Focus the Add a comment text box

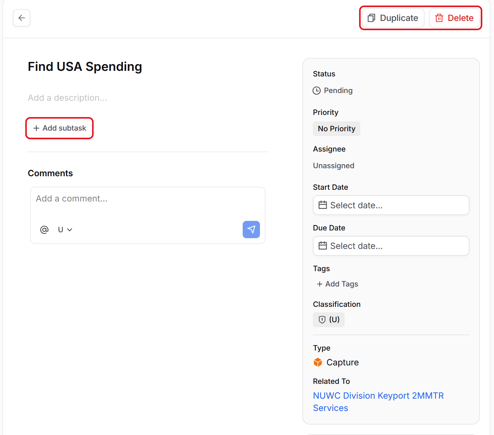tap(148, 199)
